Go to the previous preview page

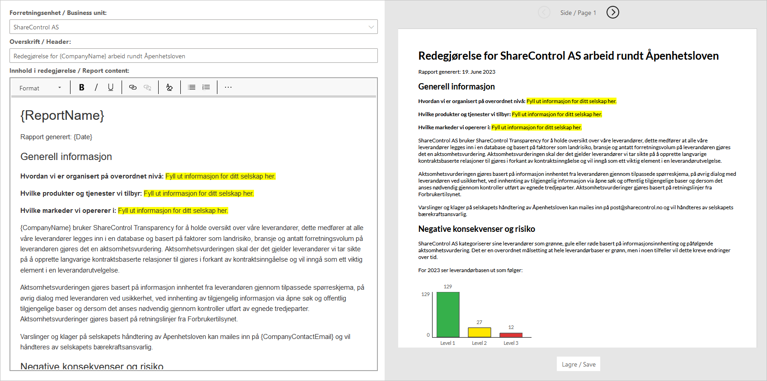[544, 12]
